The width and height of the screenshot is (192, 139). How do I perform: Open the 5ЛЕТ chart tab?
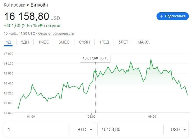(123, 42)
